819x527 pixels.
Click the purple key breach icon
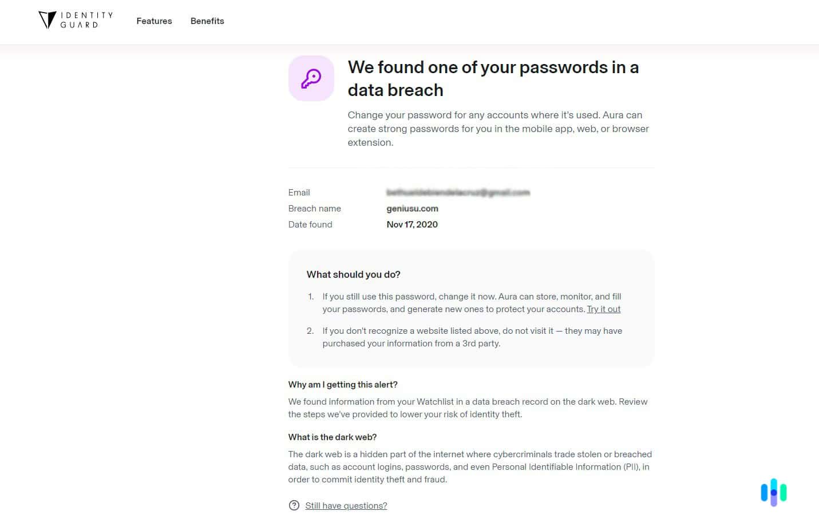point(311,78)
